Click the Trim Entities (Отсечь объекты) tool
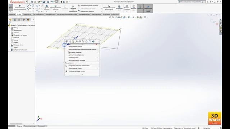The image size is (230, 129). (47, 7)
